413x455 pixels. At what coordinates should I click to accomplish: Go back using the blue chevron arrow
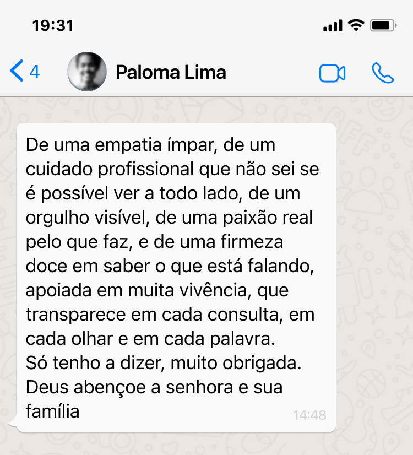pyautogui.click(x=17, y=71)
